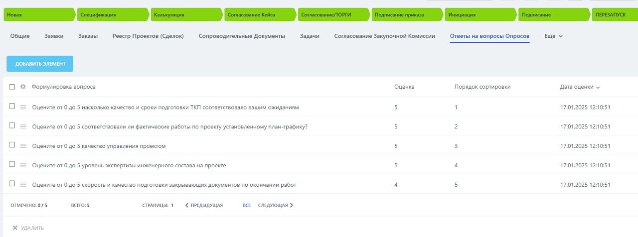638x237 pixels.
Task: Click the X icon beside Удалить
Action: (x=15, y=228)
